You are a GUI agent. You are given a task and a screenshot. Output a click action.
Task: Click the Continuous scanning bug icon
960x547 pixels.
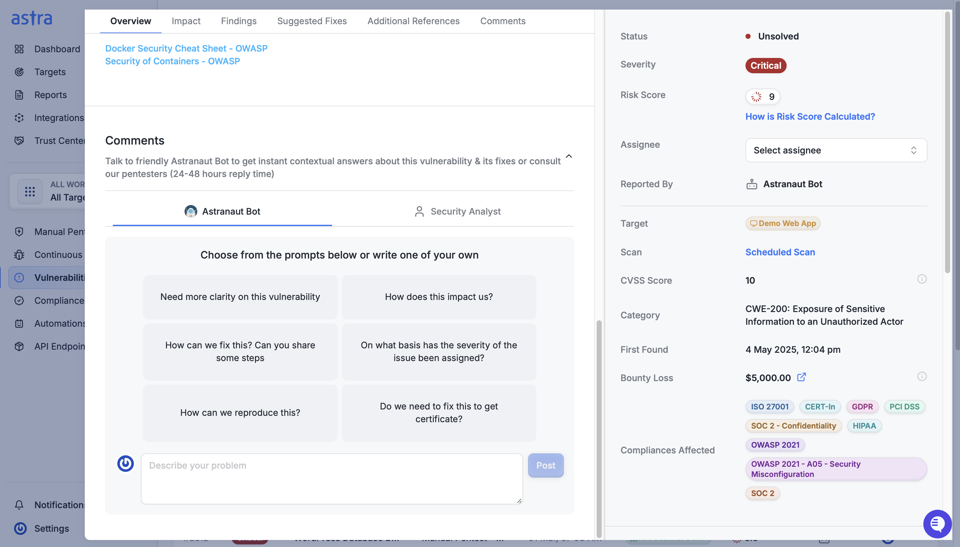click(x=19, y=254)
